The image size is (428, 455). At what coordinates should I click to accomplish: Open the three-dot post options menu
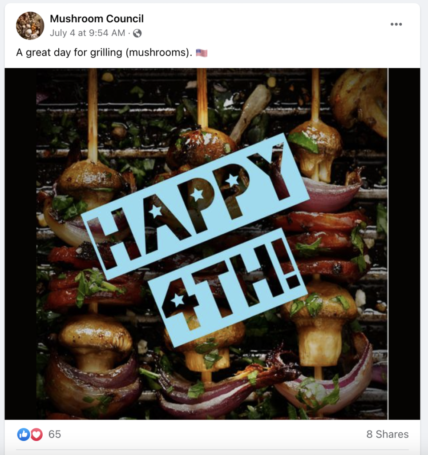coord(396,24)
